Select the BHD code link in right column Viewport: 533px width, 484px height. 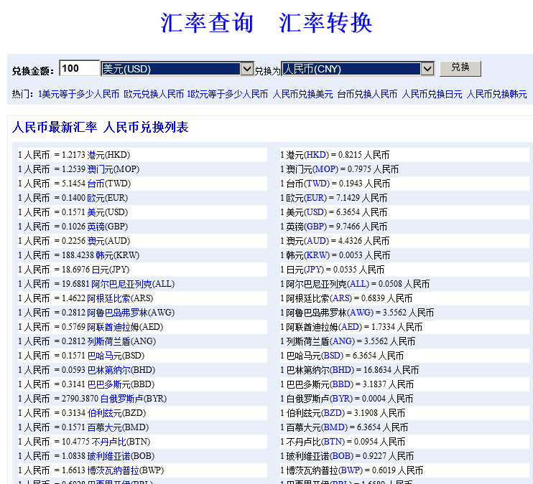tap(342, 370)
